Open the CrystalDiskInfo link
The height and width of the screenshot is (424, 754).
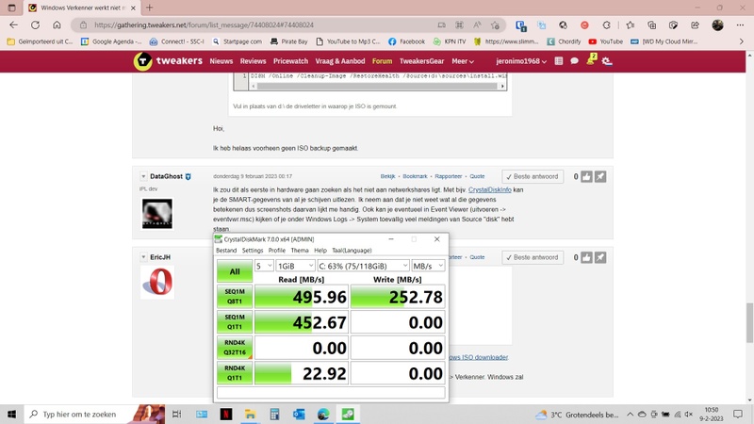click(x=489, y=190)
